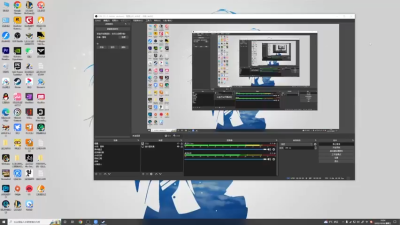
Task: Open Settings from the Controls panel
Action: tap(336, 158)
